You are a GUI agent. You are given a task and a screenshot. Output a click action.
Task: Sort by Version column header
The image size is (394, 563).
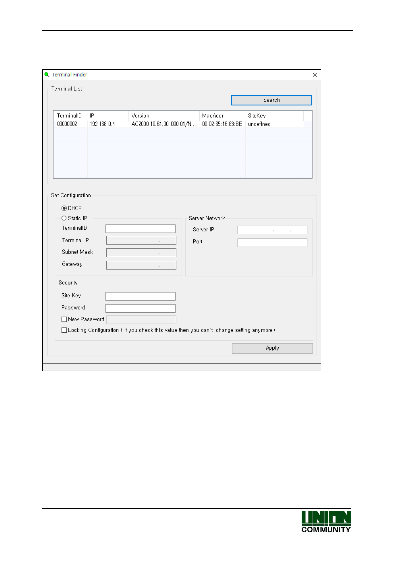(164, 116)
